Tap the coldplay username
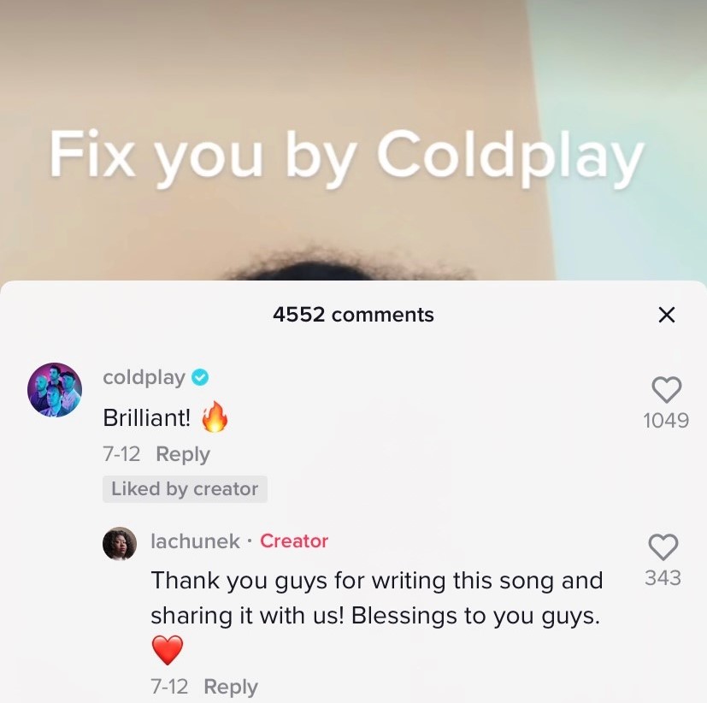 pyautogui.click(x=144, y=377)
